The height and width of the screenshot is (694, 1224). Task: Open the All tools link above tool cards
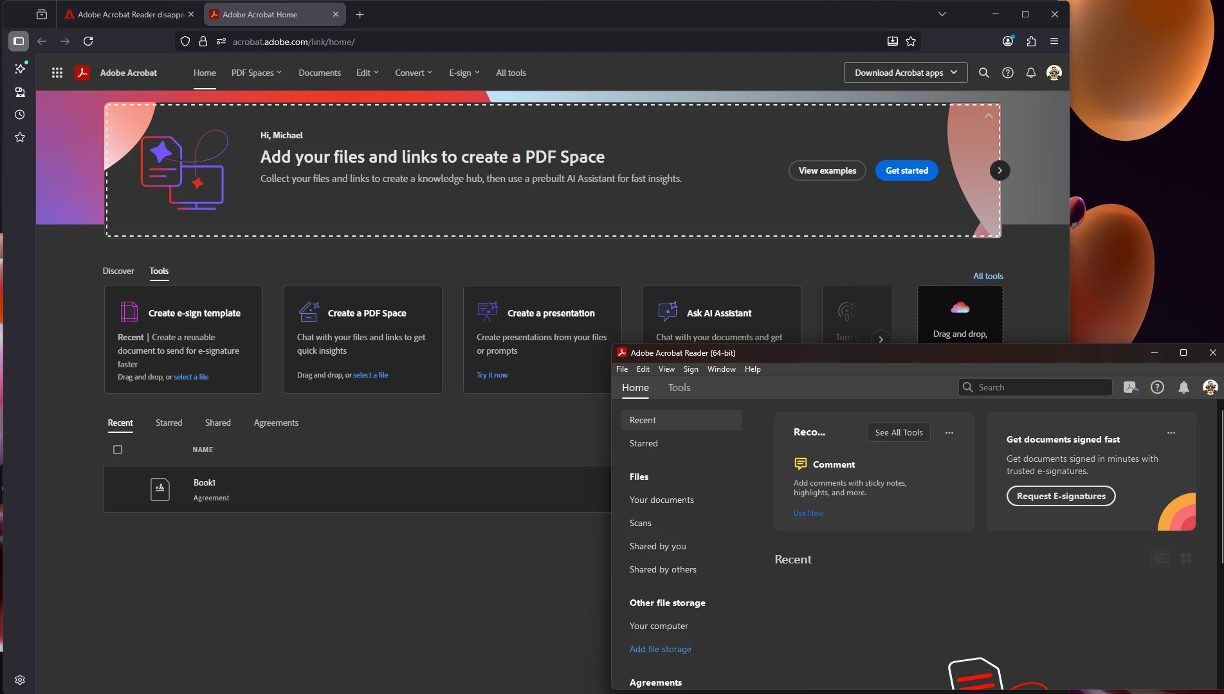point(988,276)
